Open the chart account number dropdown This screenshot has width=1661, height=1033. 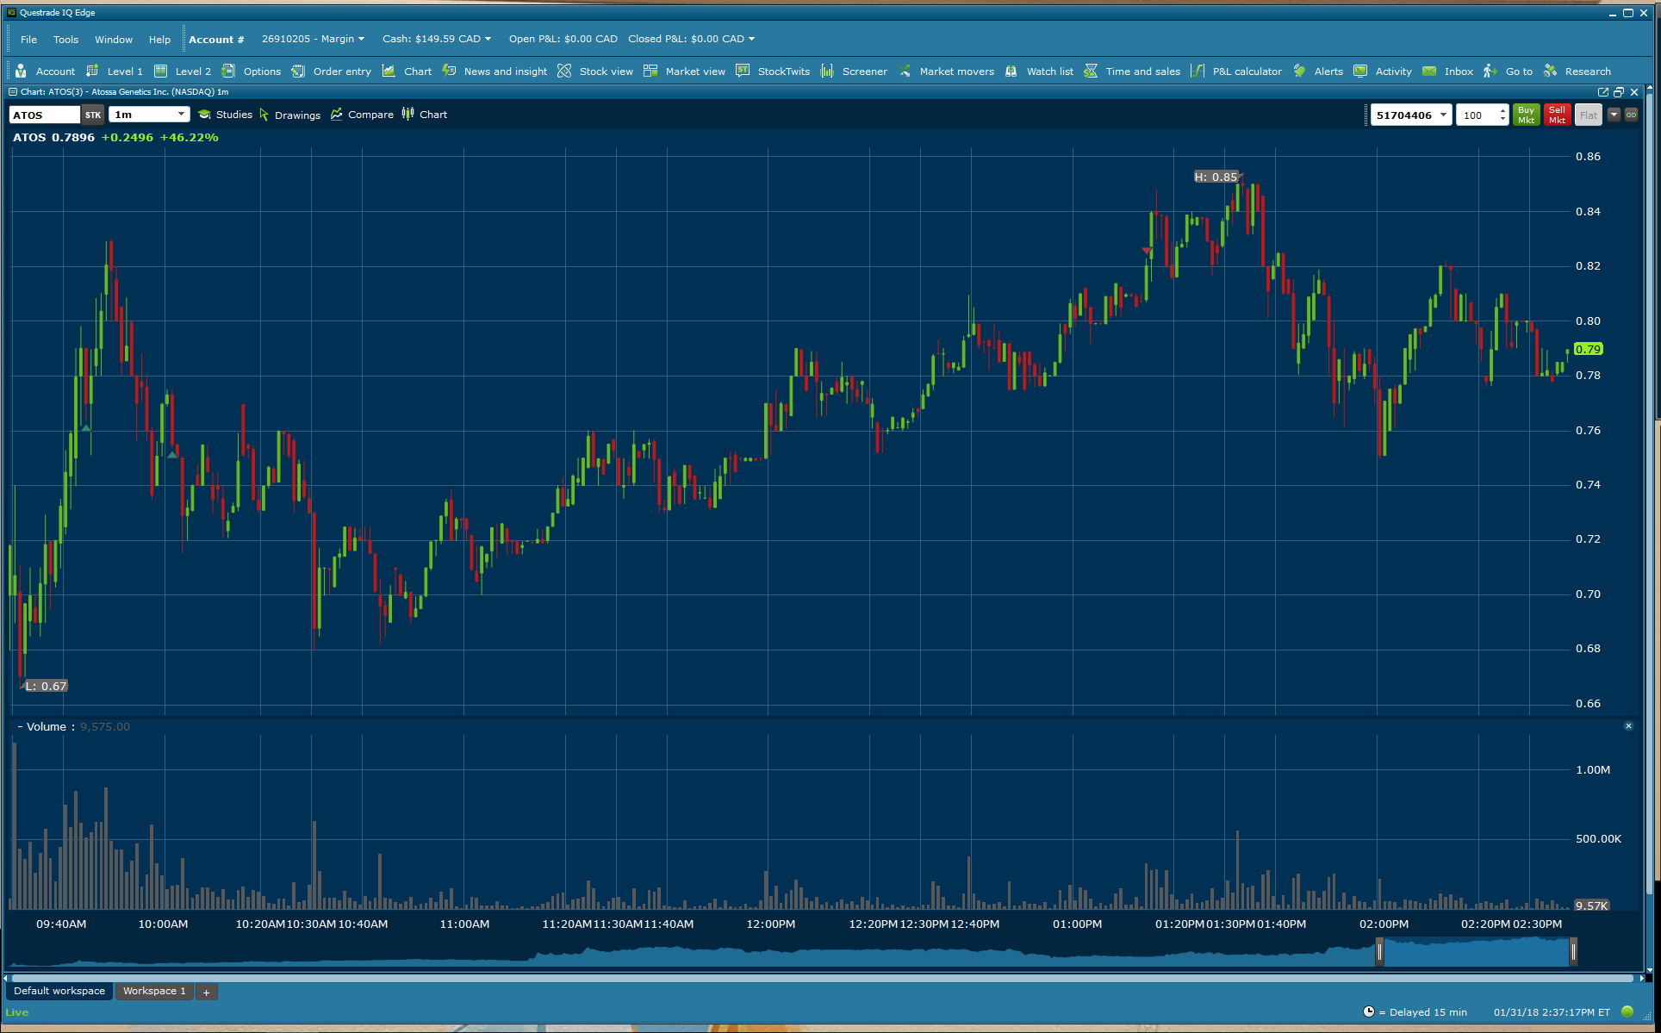pyautogui.click(x=1443, y=115)
